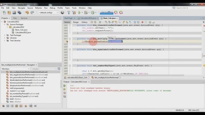Click the Source view button
This screenshot has width=205, height=115.
click(x=67, y=22)
